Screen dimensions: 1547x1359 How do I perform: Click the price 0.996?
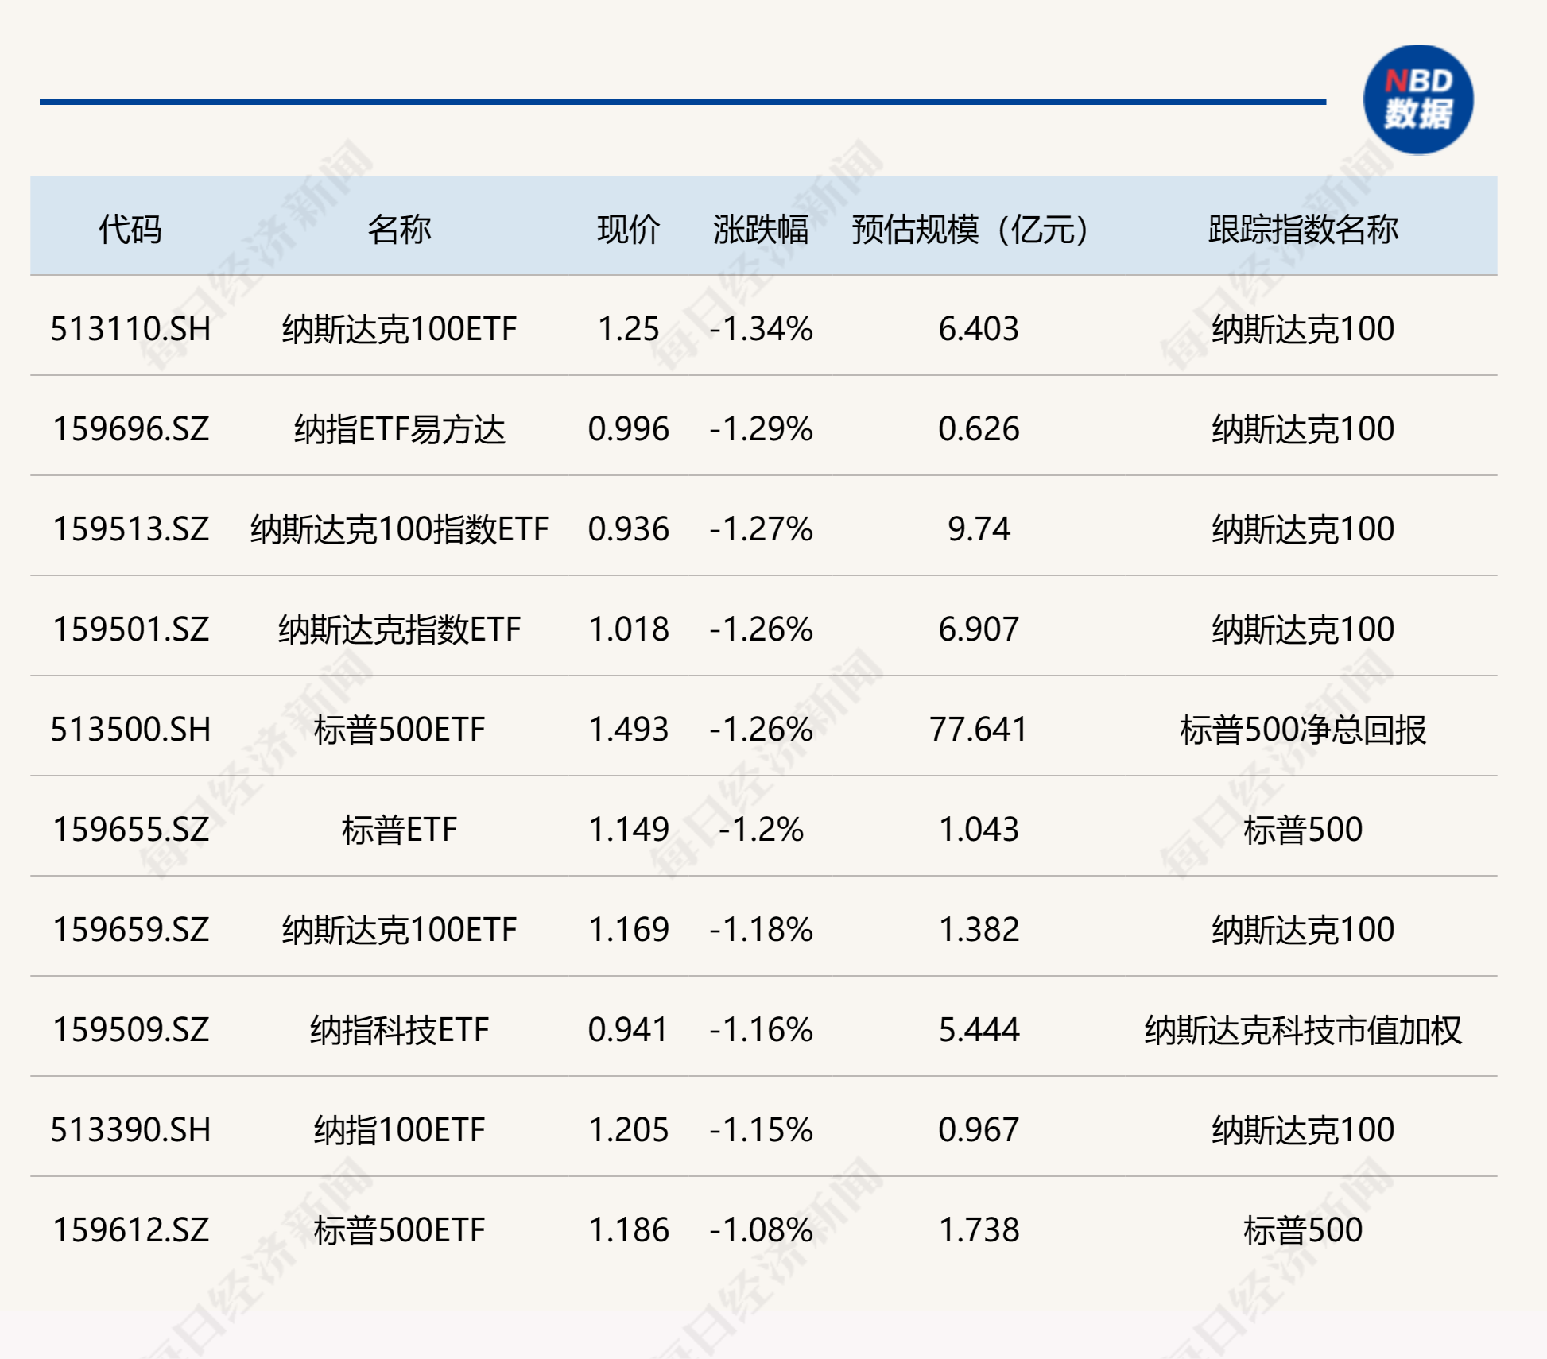(x=628, y=429)
